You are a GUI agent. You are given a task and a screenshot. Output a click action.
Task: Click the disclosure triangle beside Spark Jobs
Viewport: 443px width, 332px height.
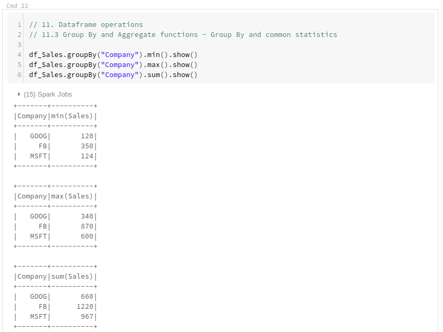coord(18,94)
